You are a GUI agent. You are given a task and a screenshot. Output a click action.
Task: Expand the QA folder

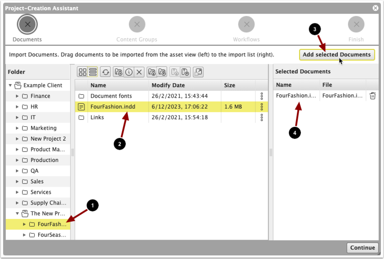(17, 171)
